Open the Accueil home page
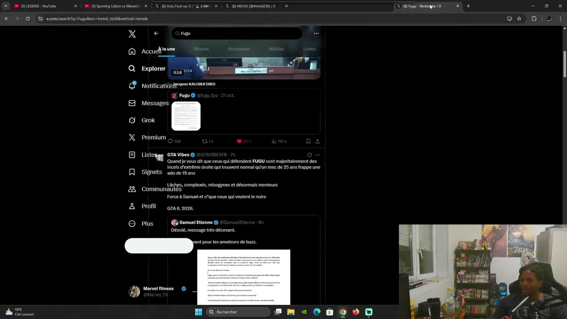Screen dimensions: 567x319 (x=145, y=51)
